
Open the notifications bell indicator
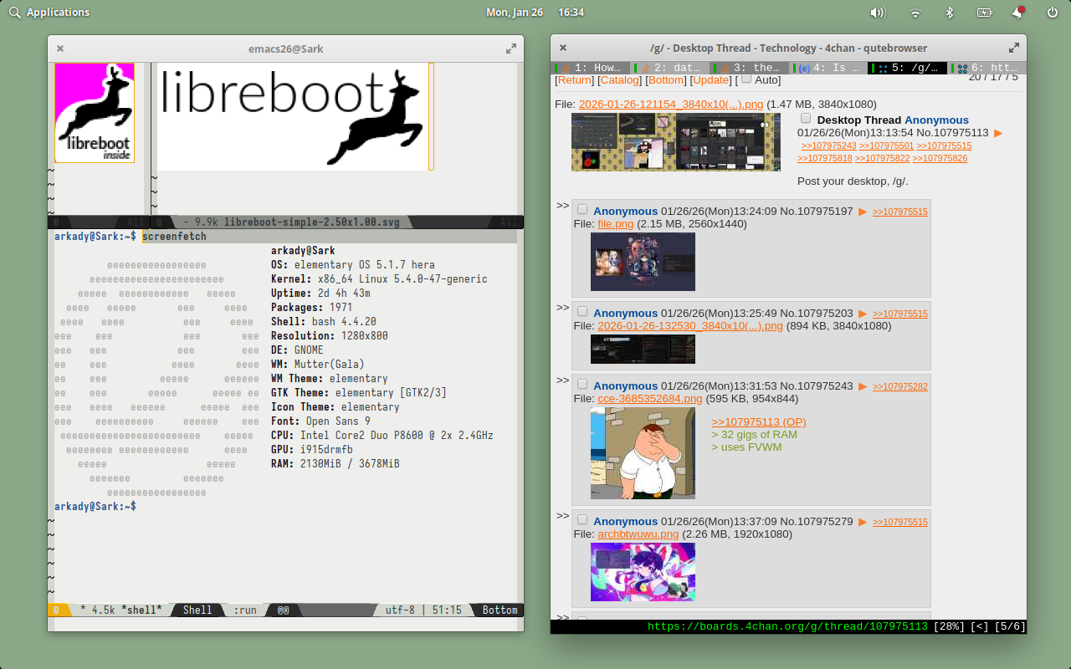click(x=1018, y=13)
